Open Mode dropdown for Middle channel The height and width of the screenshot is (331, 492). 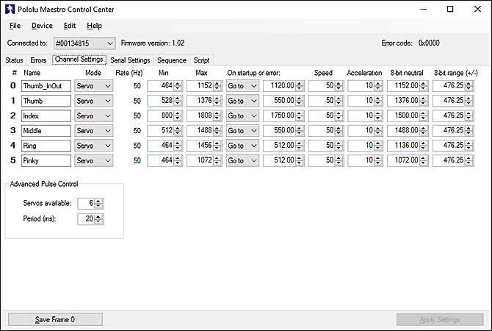coord(93,130)
